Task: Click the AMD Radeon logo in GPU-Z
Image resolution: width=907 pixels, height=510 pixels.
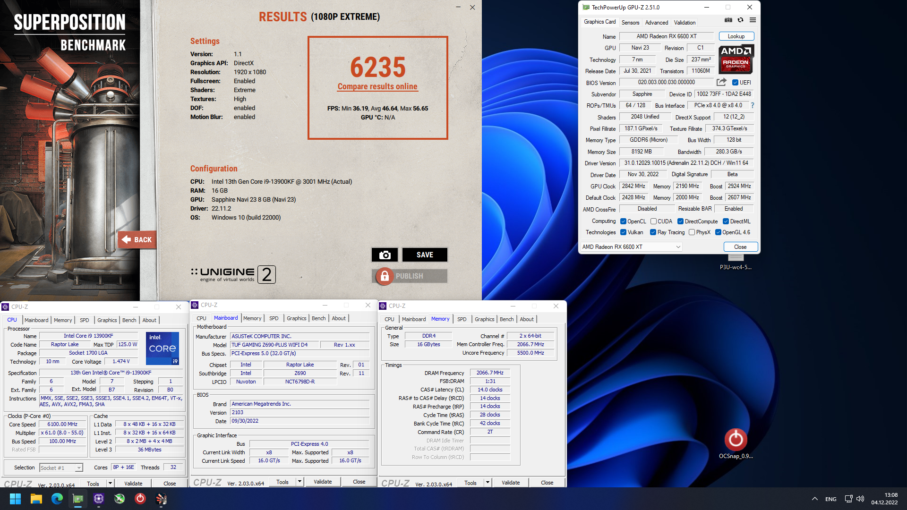Action: click(x=736, y=59)
